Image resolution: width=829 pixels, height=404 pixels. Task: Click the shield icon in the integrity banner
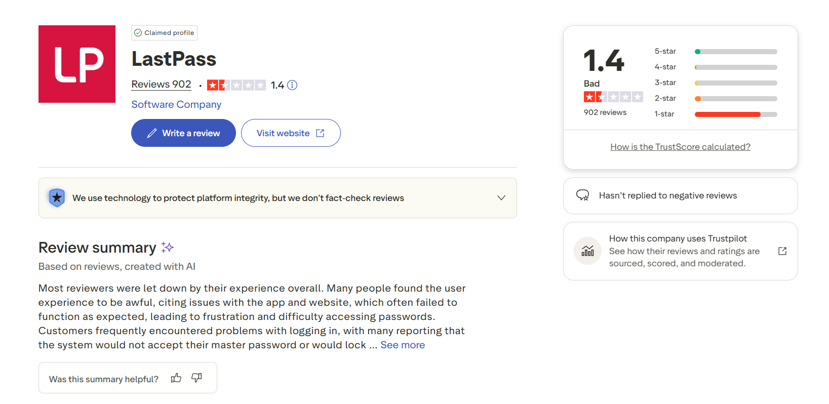click(57, 198)
